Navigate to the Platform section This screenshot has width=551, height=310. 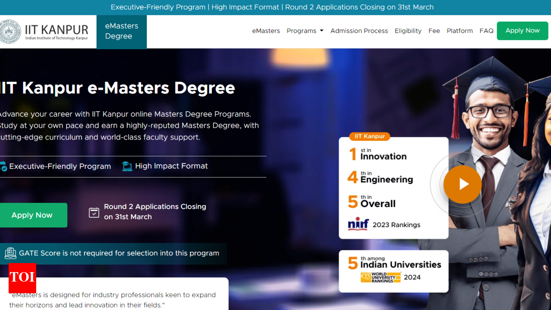(x=460, y=31)
